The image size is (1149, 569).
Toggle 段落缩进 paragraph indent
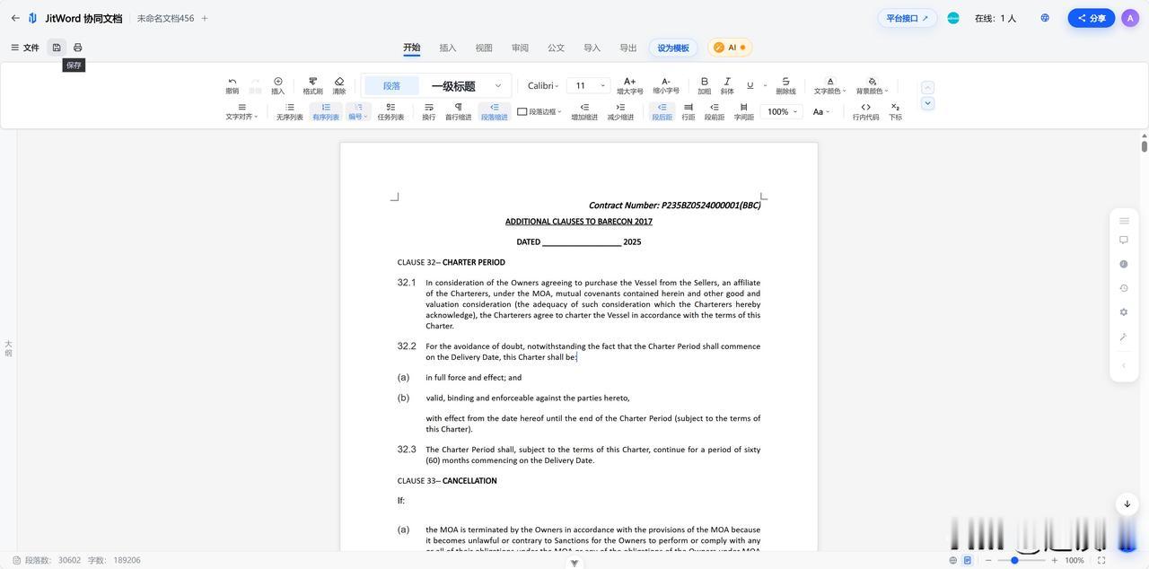click(495, 111)
